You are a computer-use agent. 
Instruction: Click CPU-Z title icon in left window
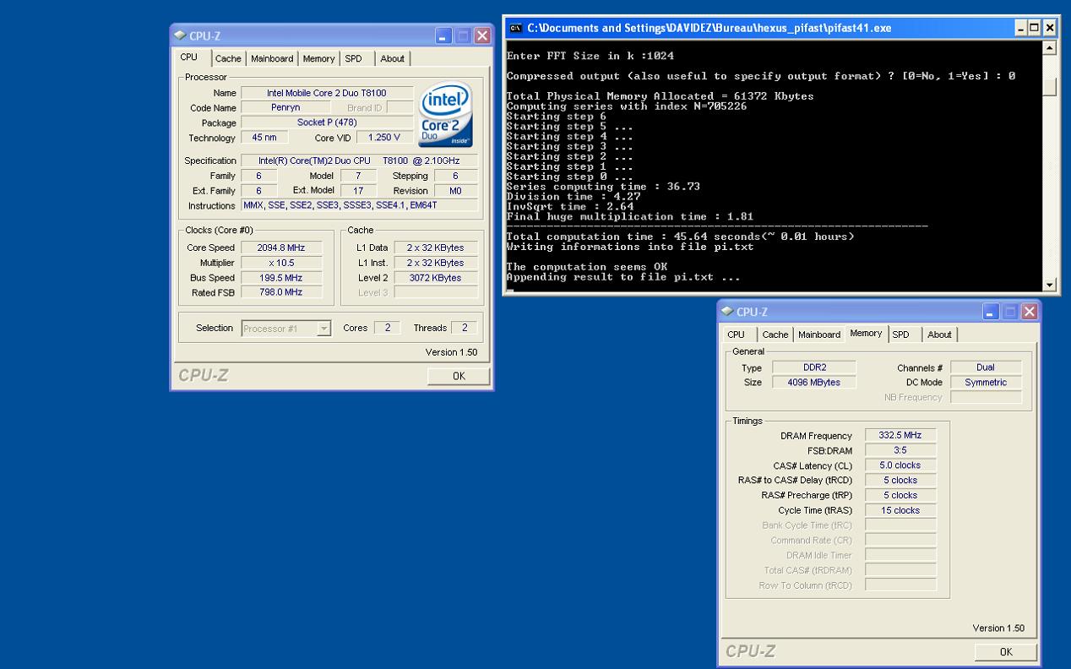181,35
